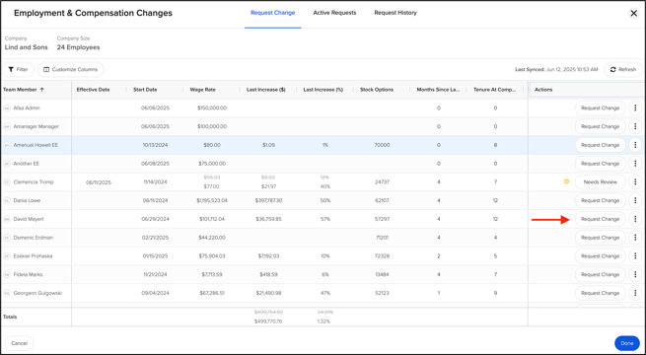Open kebab menu for Ezekiel Prohaska row
The image size is (646, 355).
click(x=635, y=256)
